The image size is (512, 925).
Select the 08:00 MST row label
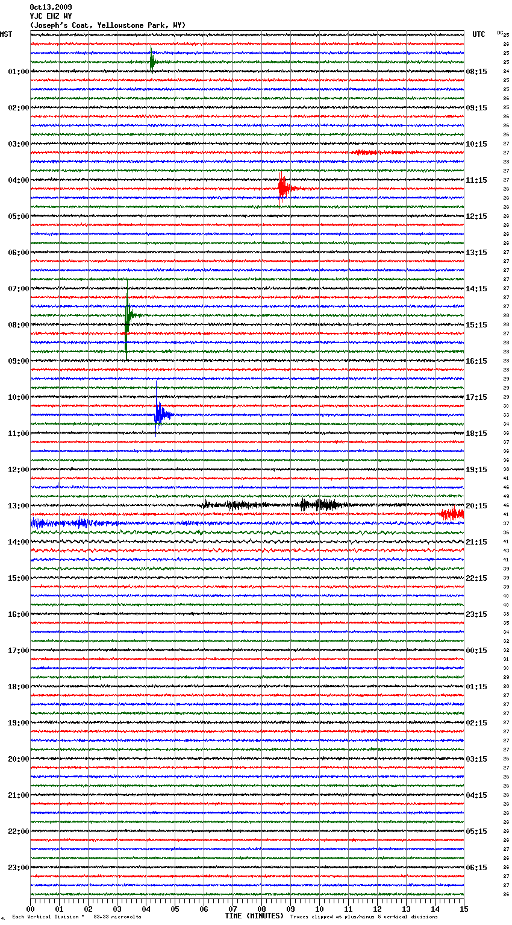(x=19, y=325)
